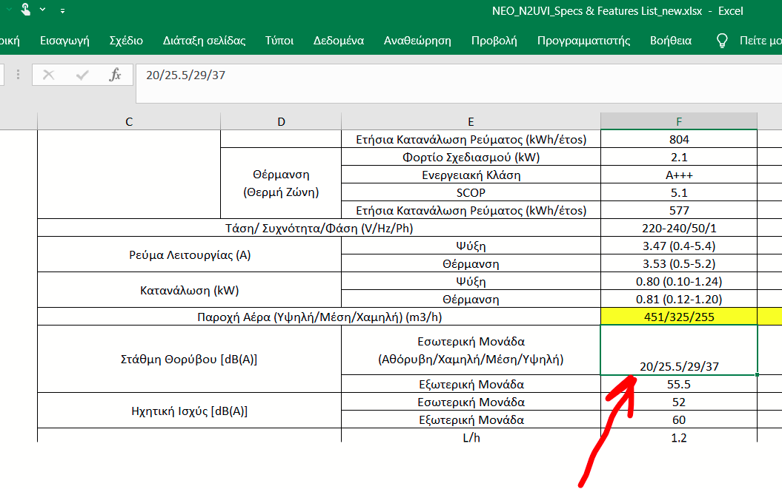Select cell with value 577
This screenshot has height=489, width=782.
pos(679,210)
